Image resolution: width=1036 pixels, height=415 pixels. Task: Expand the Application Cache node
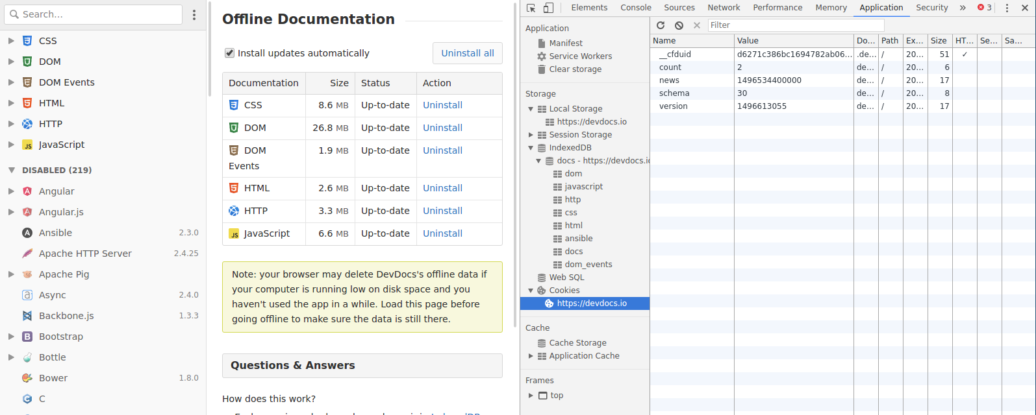point(531,356)
